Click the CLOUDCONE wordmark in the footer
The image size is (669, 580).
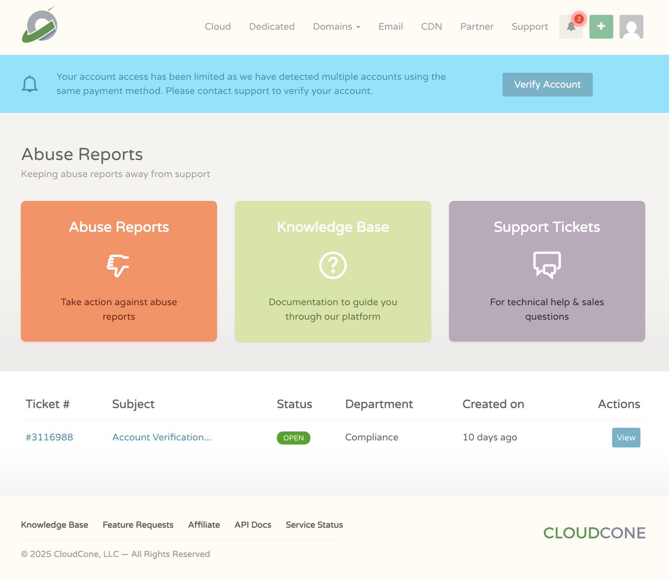click(594, 533)
